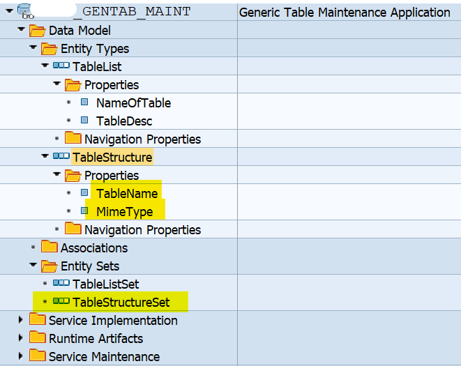Screen dimensions: 461x366
Task: Select Navigation Properties label under TableList
Action: [x=142, y=139]
